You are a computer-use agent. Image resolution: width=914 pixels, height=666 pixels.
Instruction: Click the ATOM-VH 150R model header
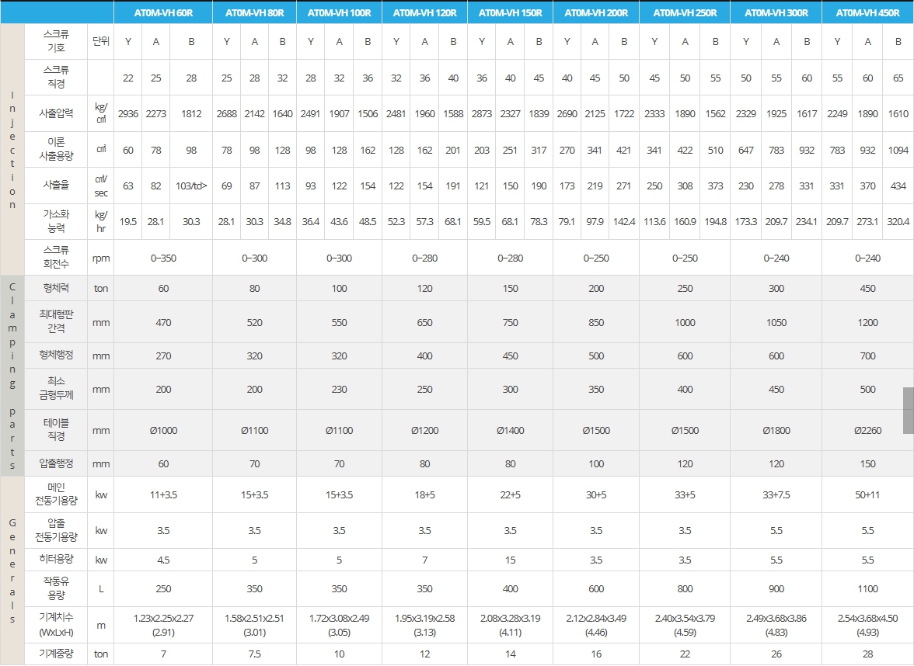(510, 12)
